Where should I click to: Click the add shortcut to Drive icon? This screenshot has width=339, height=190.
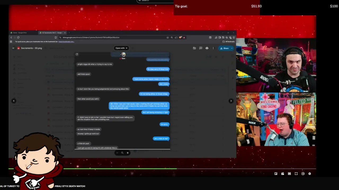[x=194, y=48]
